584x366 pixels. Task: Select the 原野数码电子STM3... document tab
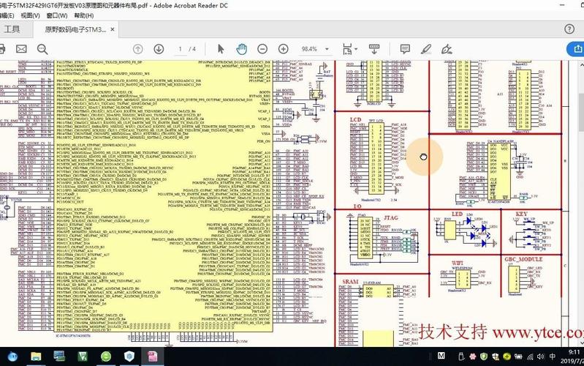[x=75, y=29]
